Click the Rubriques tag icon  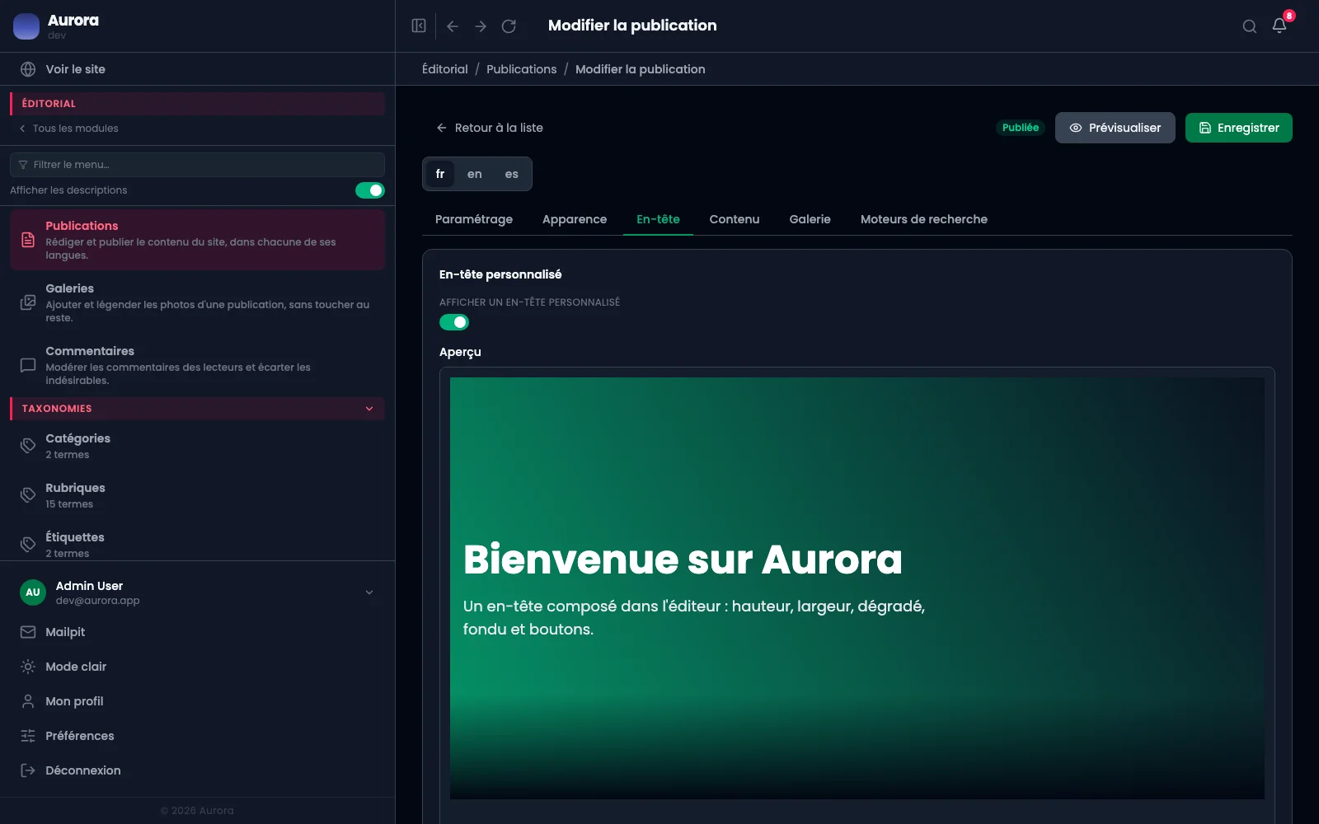tap(28, 495)
